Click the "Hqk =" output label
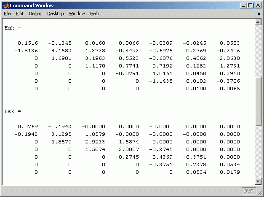The height and width of the screenshot is (197, 264). tap(12, 28)
